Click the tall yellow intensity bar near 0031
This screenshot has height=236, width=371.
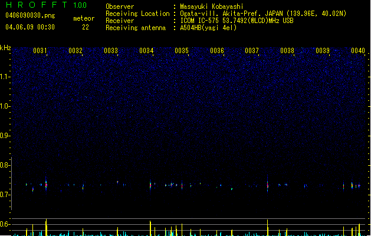[47, 227]
